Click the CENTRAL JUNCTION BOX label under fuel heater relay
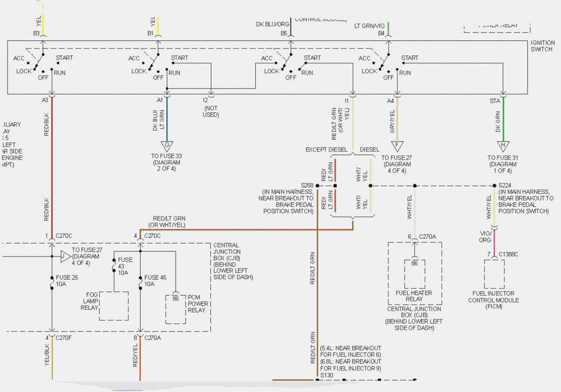This screenshot has height=392, width=561. click(414, 319)
